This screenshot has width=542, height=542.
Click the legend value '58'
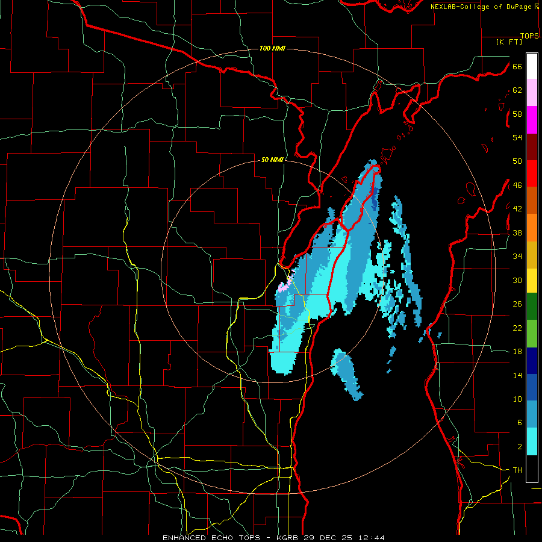(x=517, y=114)
